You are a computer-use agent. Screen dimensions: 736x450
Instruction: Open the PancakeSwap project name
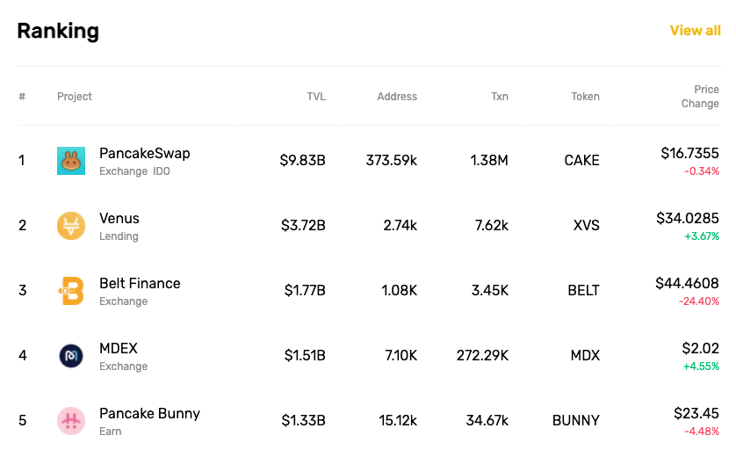(145, 153)
